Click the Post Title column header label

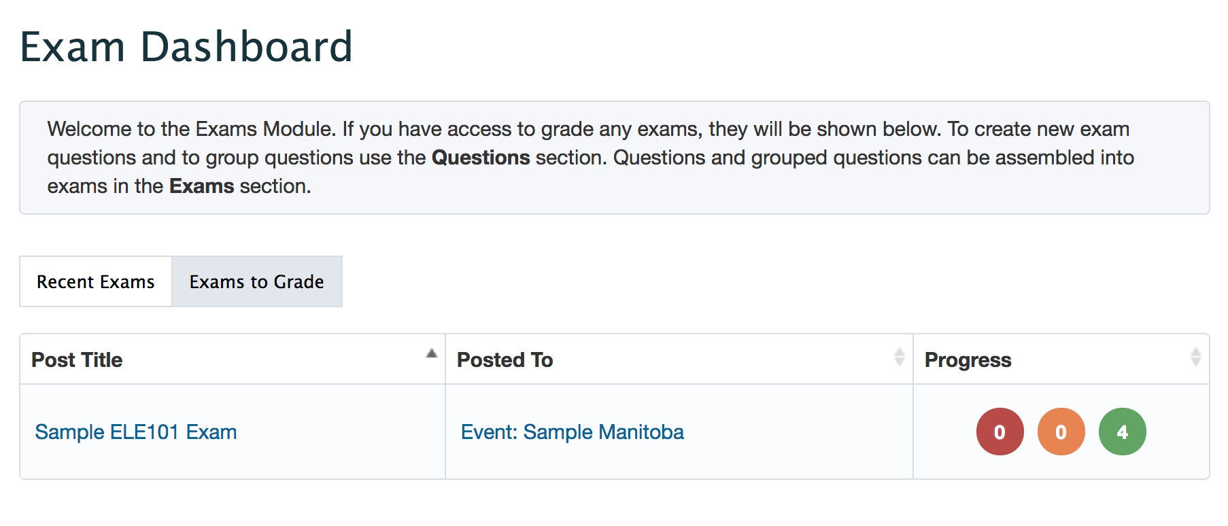[77, 360]
